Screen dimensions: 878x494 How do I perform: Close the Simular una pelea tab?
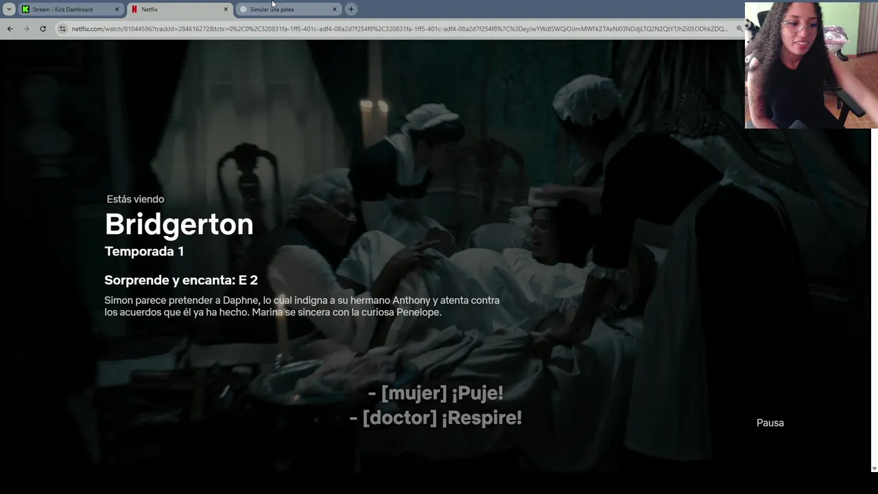click(335, 10)
